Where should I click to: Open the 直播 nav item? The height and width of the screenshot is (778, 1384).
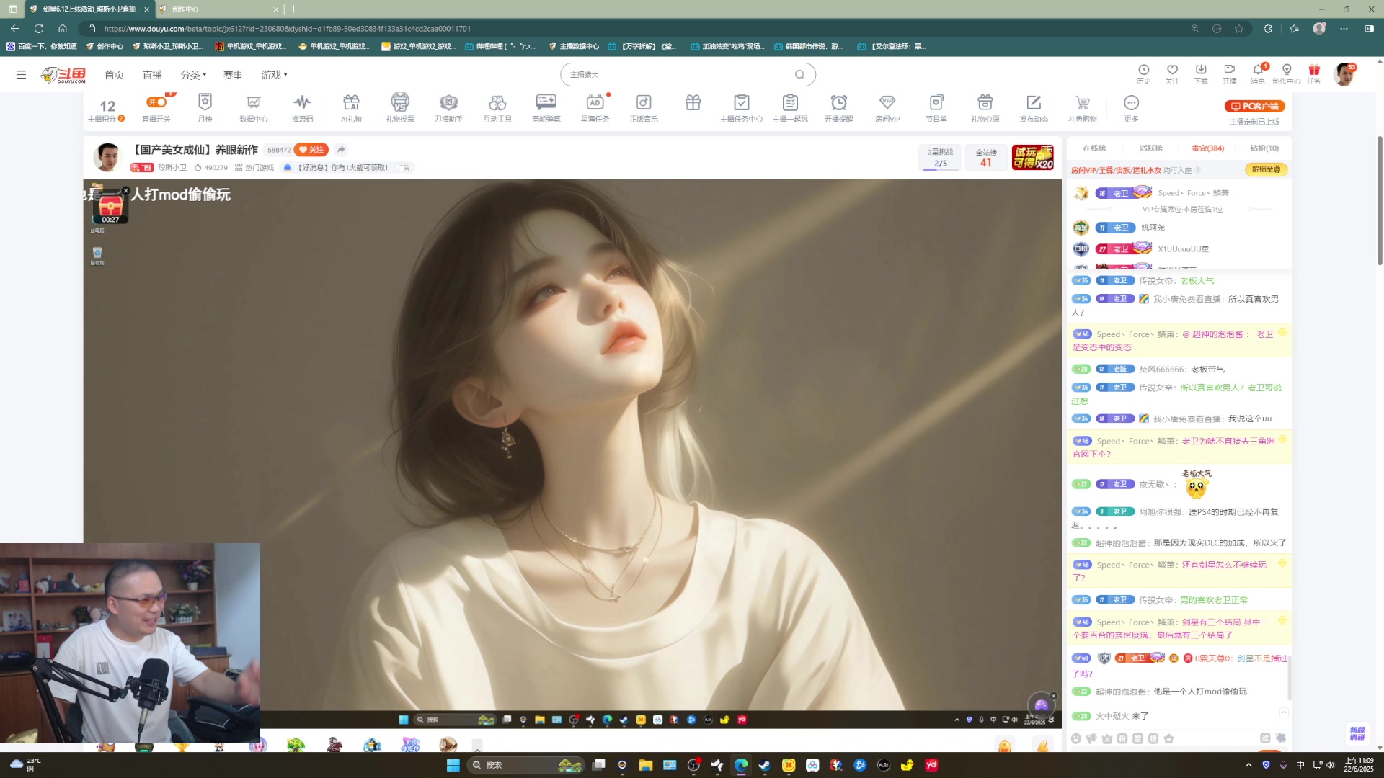[x=152, y=75]
